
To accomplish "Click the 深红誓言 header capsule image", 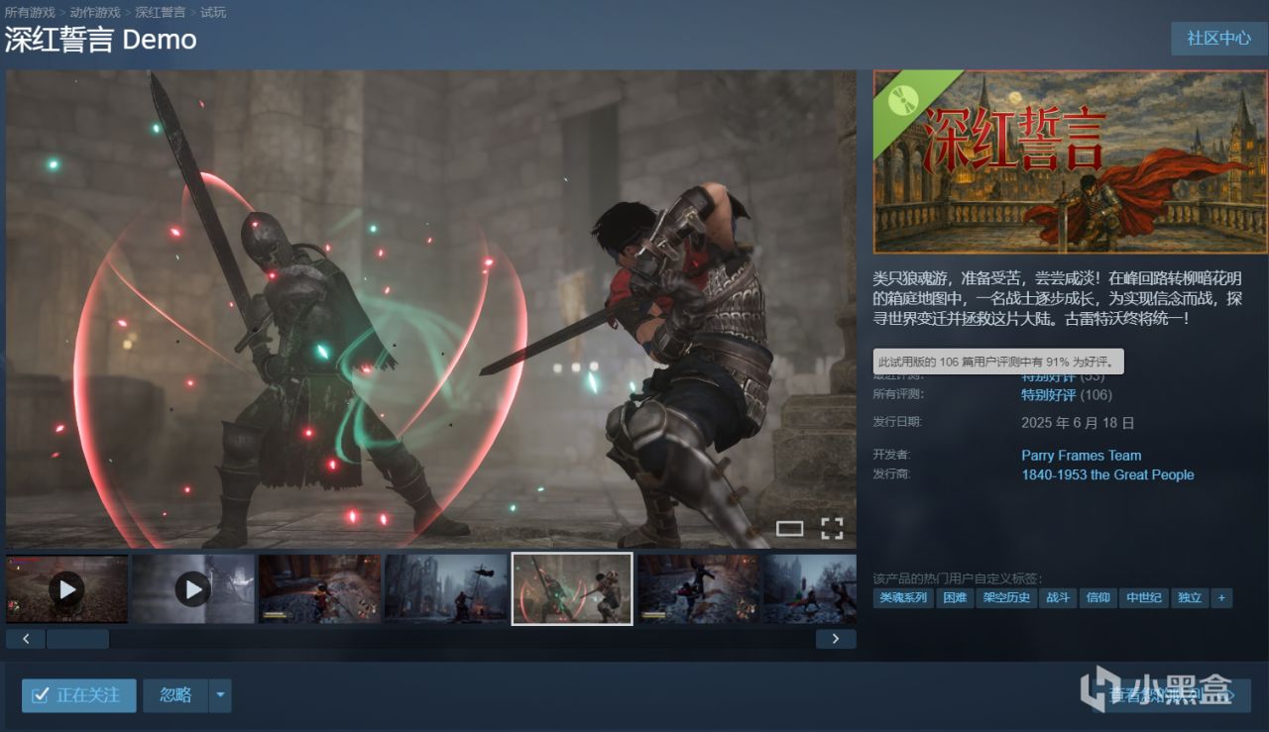I will [x=1071, y=161].
